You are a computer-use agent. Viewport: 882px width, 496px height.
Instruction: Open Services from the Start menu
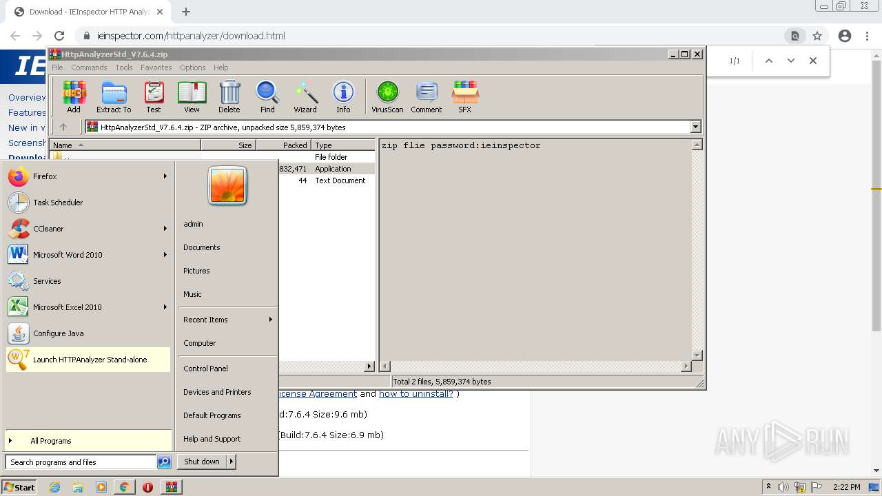click(88, 281)
